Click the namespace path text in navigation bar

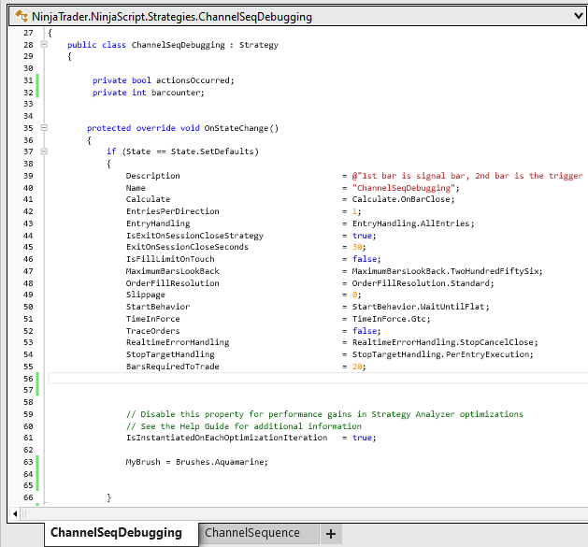(x=172, y=17)
